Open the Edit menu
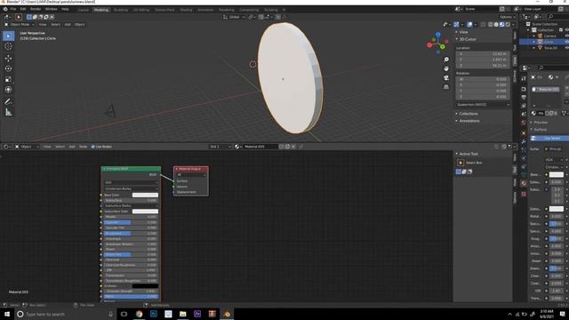 click(x=23, y=9)
